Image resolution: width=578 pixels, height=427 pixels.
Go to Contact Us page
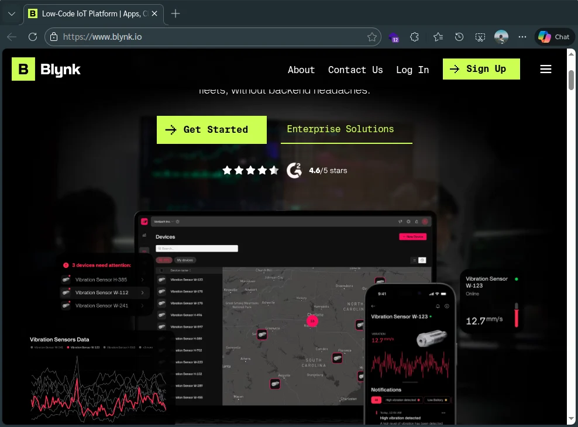pos(355,70)
